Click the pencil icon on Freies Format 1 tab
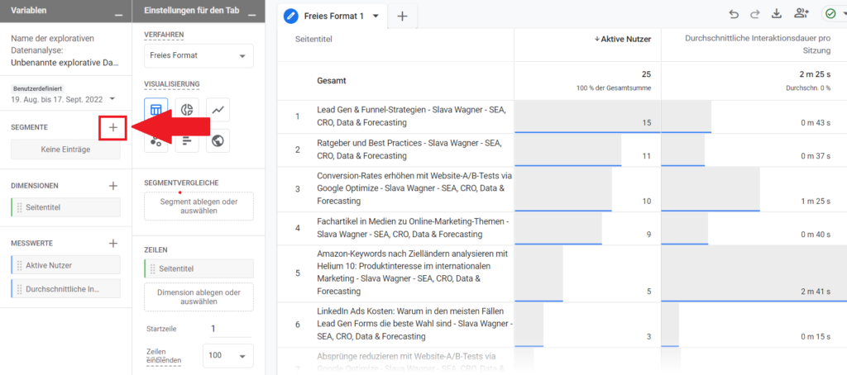Image resolution: width=847 pixels, height=375 pixels. [x=291, y=17]
